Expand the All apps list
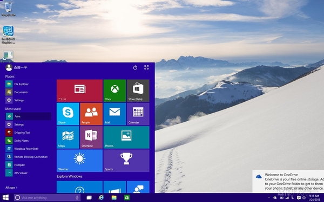 click(11, 187)
